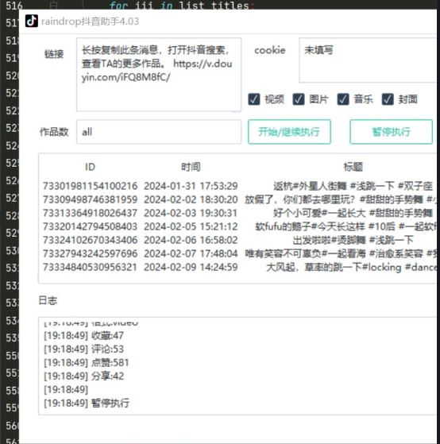Toggle the 视频 checkbox
This screenshot has height=444, width=440.
253,99
